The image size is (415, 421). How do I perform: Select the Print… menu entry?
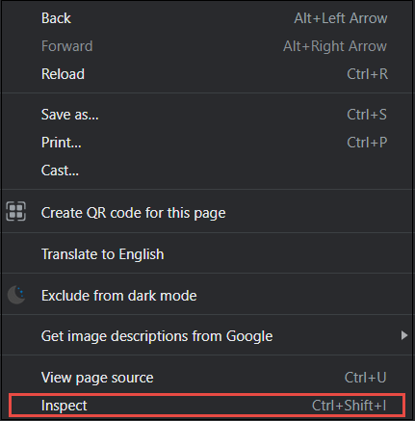[207, 143]
